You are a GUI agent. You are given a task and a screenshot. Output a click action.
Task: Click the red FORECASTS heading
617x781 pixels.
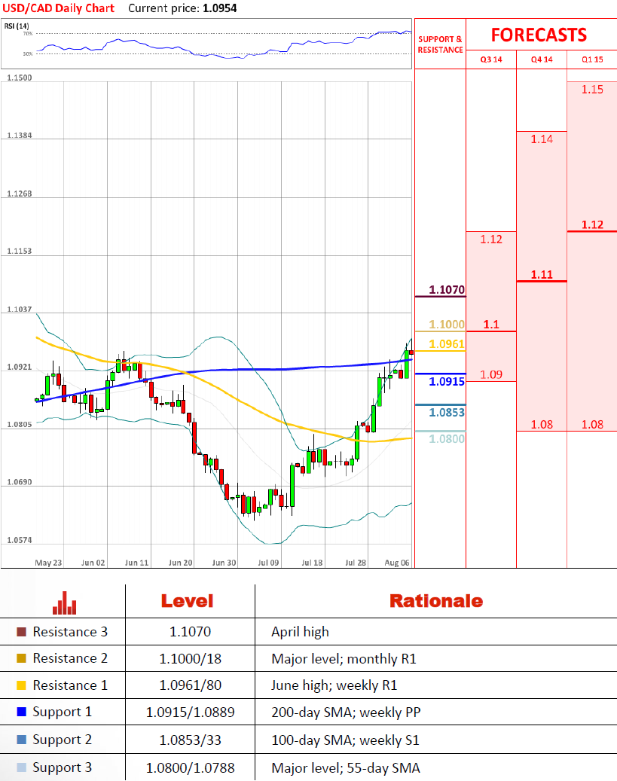539,35
